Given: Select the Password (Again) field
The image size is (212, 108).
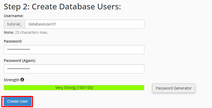Looking at the screenshot, I should click(x=74, y=69).
